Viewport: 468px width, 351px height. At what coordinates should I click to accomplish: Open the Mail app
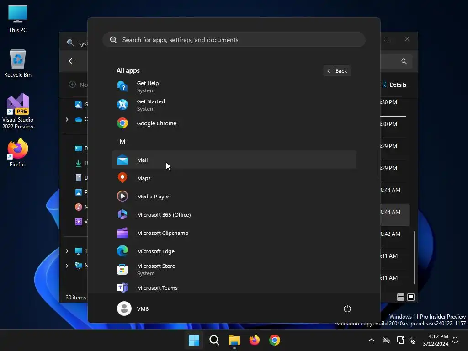coord(234,160)
